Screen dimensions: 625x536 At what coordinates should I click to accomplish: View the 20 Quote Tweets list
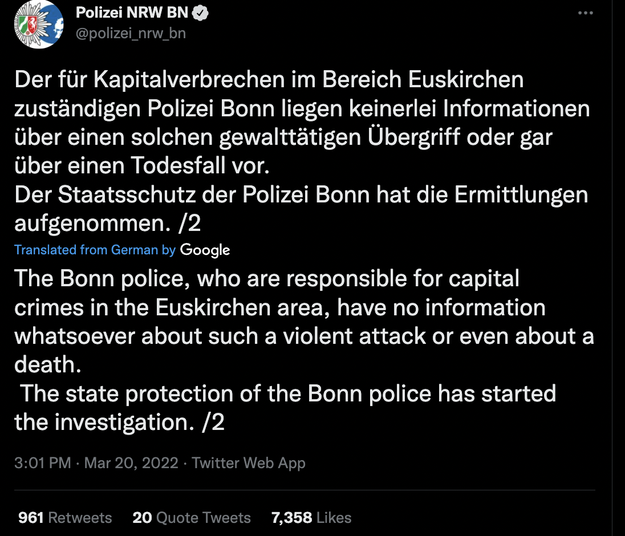(x=192, y=518)
